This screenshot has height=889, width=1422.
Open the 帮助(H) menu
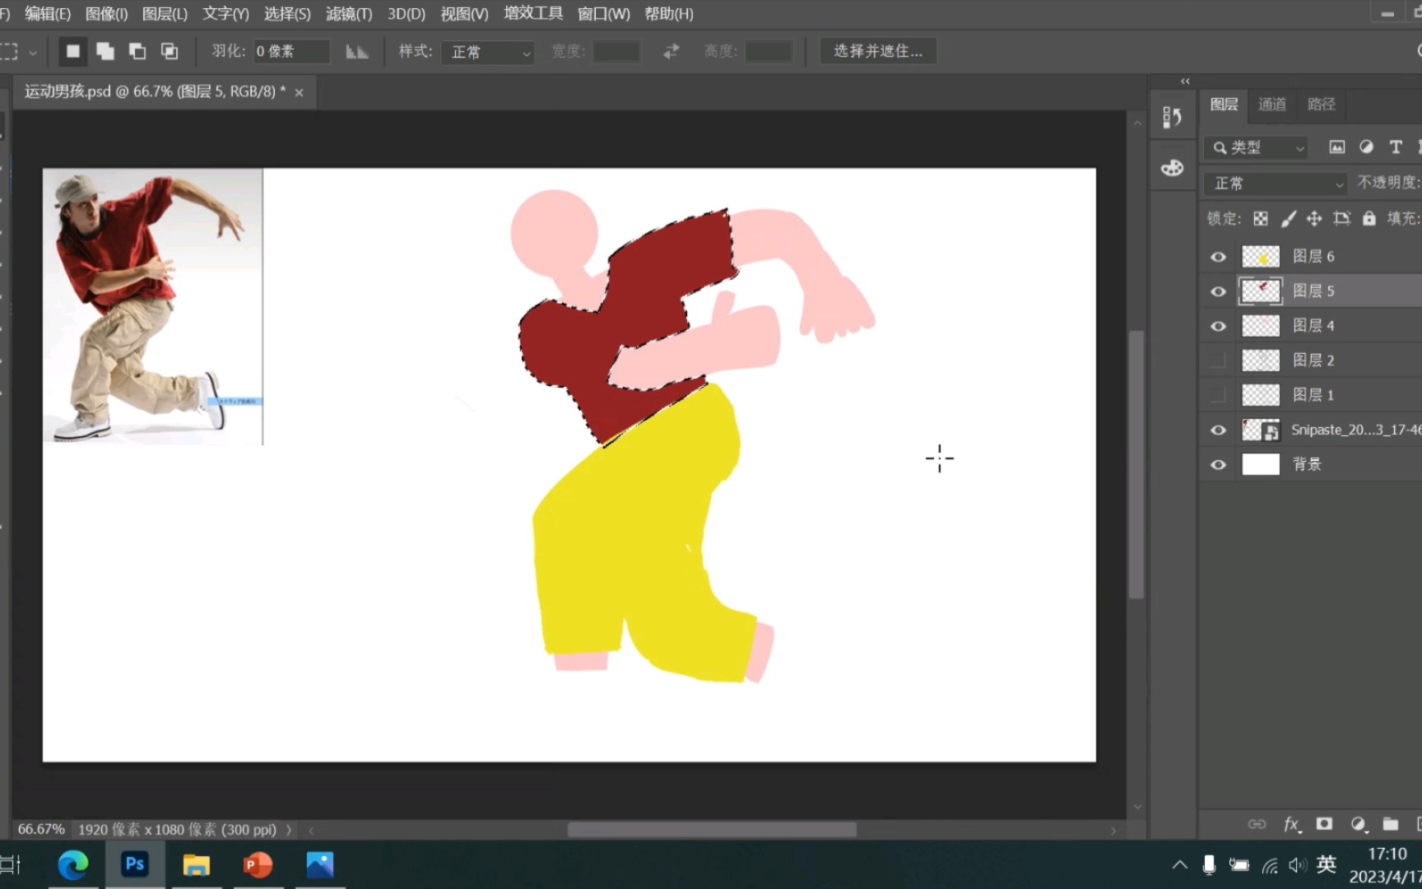tap(669, 14)
